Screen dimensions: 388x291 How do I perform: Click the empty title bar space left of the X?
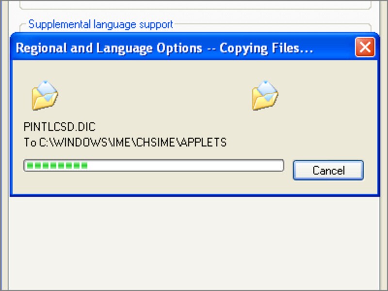tap(335, 48)
